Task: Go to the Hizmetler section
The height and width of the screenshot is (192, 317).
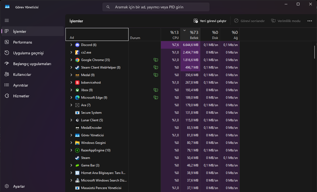Action: pos(21,96)
